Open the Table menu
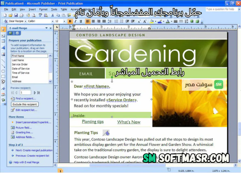 [x=64, y=9]
